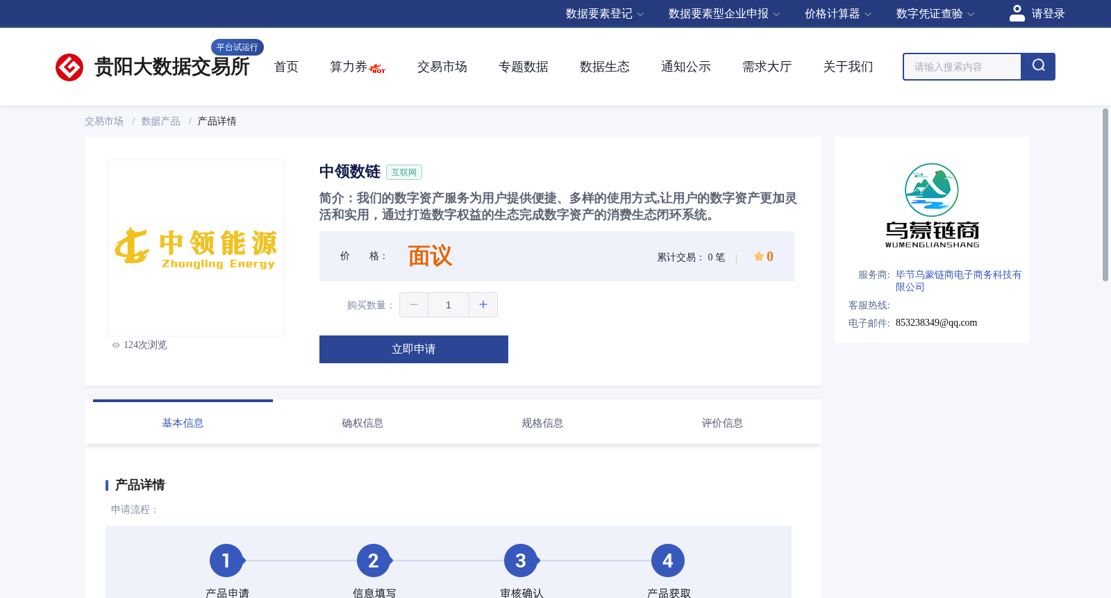Click the user avatar icon by 请登录
The width and height of the screenshot is (1111, 598).
coord(1017,13)
